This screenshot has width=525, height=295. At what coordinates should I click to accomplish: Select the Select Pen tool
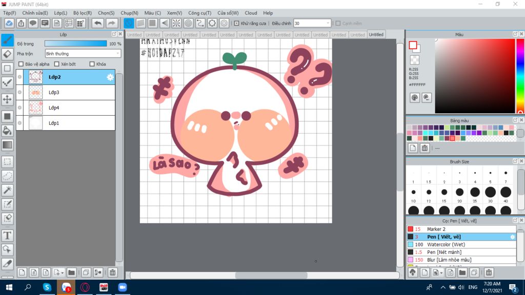pos(7,204)
